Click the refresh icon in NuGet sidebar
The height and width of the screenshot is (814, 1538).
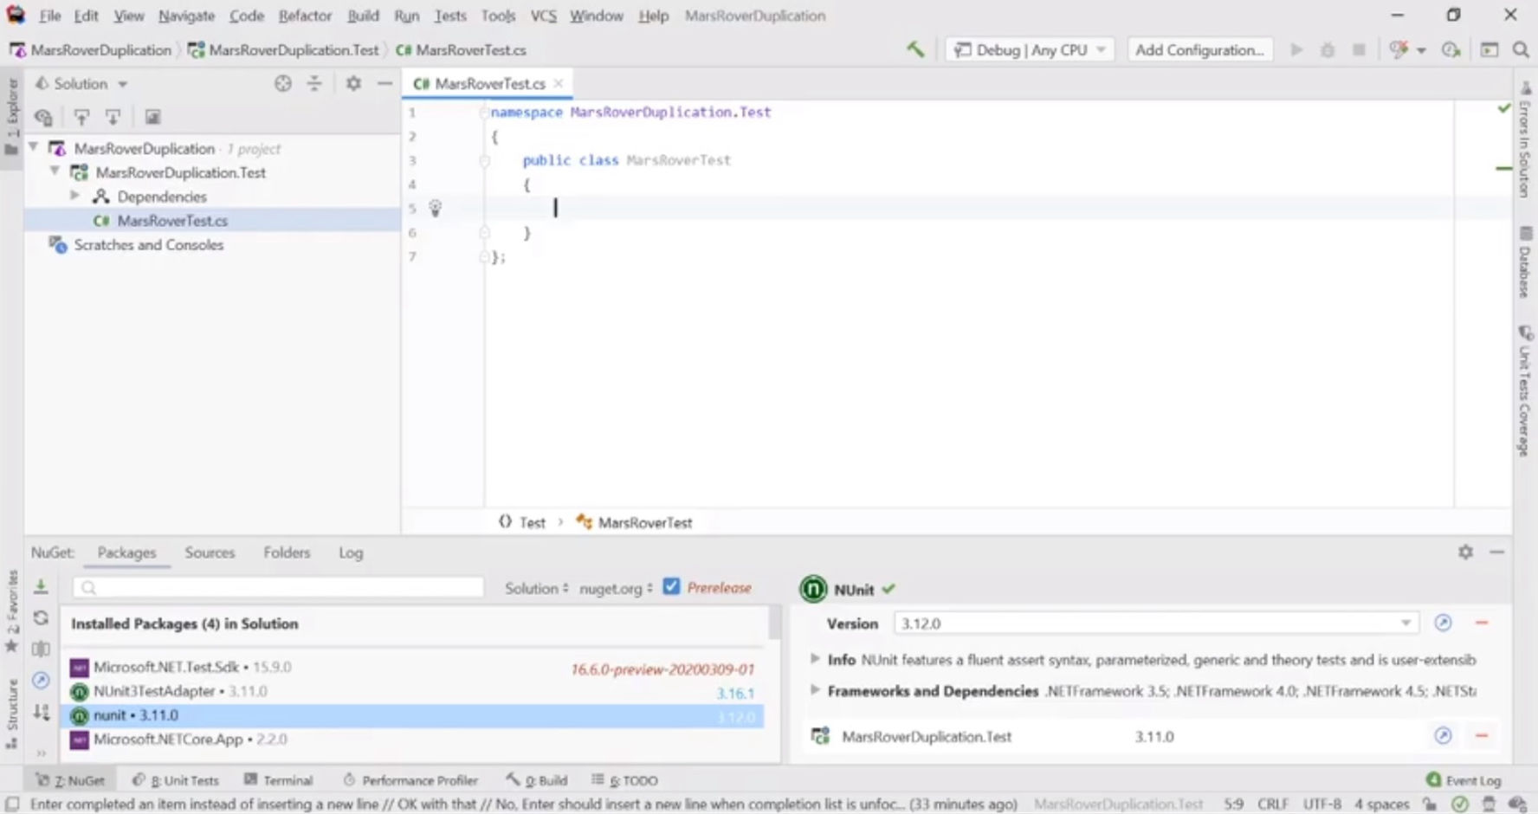(x=41, y=618)
